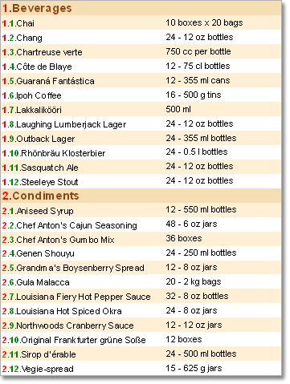The height and width of the screenshot is (384, 290).
Task: Select the Rhönbräu Klosterbier row
Action: coord(141,152)
